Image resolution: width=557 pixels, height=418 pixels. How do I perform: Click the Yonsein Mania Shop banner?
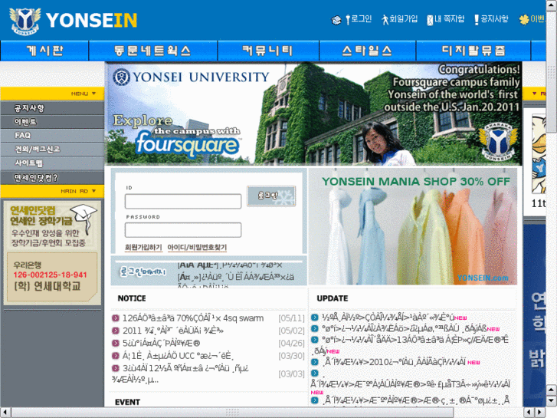[413, 226]
